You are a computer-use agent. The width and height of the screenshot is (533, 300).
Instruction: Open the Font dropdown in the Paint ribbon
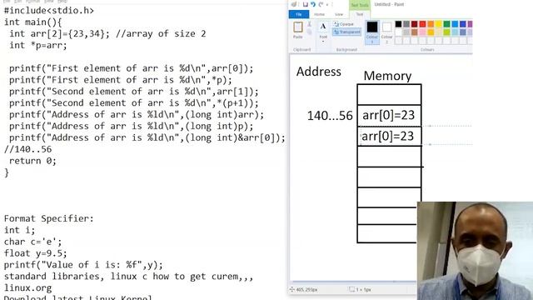pos(323,32)
